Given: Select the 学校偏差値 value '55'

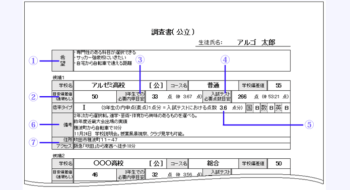Looking at the screenshot, I should click(278, 85).
